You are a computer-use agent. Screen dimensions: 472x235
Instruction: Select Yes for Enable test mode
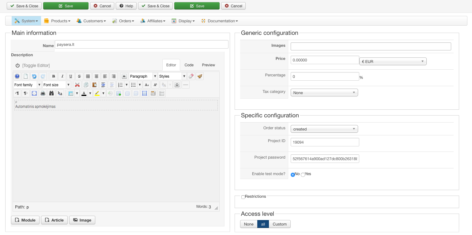point(303,175)
